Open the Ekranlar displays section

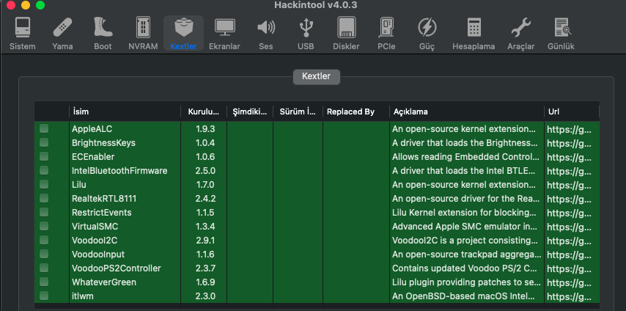click(x=224, y=34)
